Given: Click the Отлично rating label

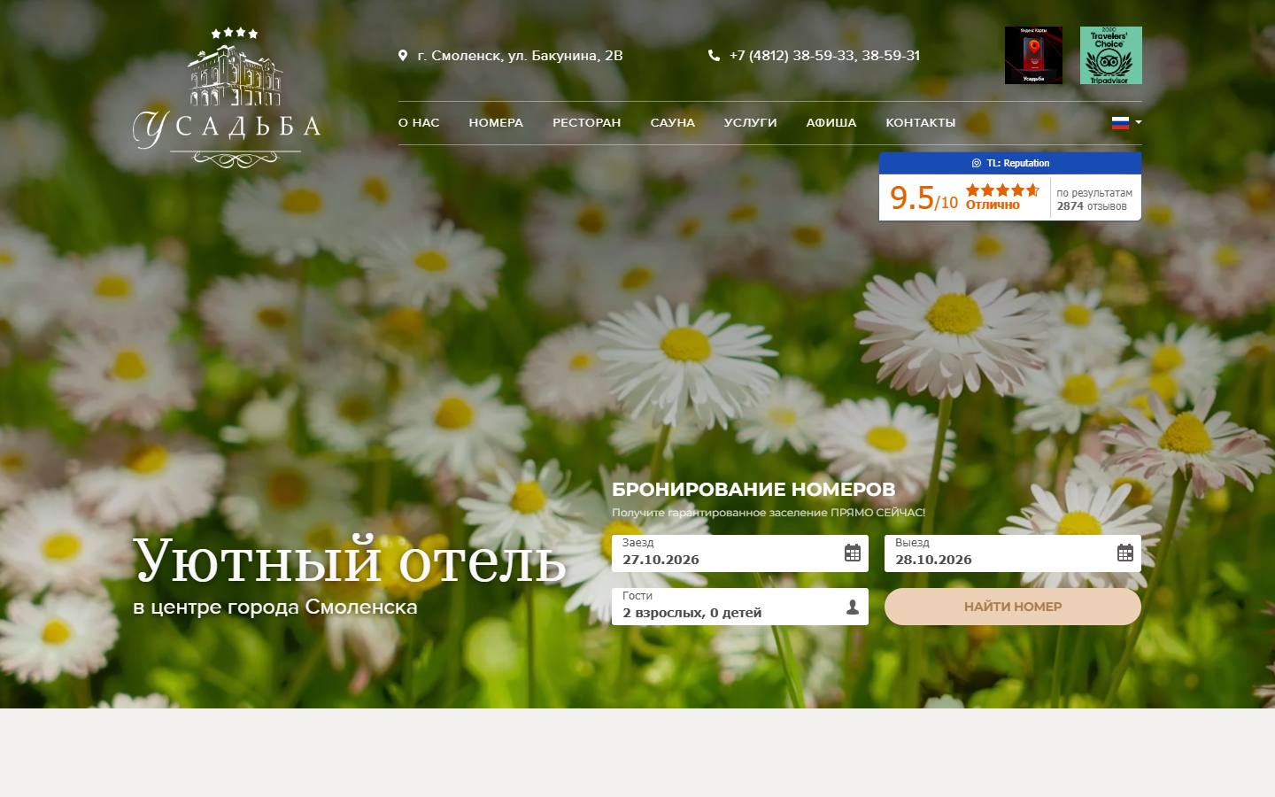Looking at the screenshot, I should [x=993, y=205].
